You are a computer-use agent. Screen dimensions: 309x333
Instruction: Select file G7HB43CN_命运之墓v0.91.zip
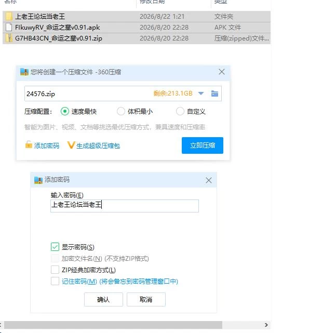(x=59, y=38)
